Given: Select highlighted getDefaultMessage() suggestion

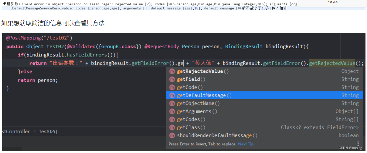Looking at the screenshot, I should 264,95.
